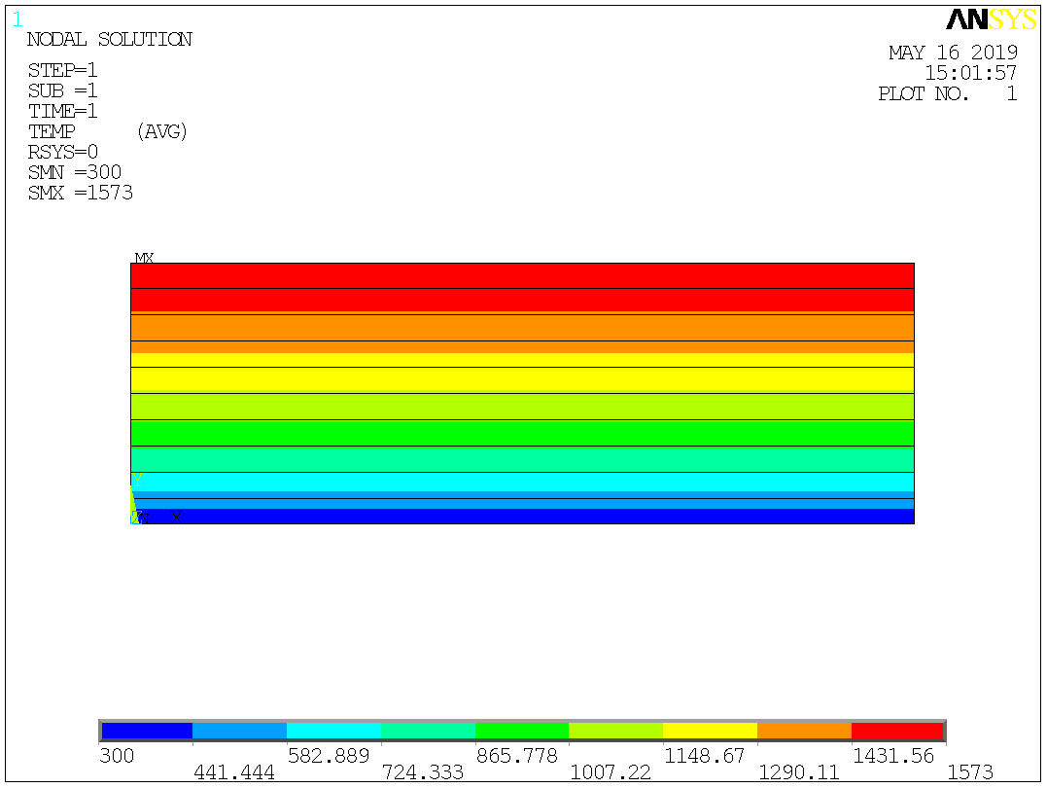Click the (AVG) label
Viewport: 1047px width, 788px height.
[161, 131]
